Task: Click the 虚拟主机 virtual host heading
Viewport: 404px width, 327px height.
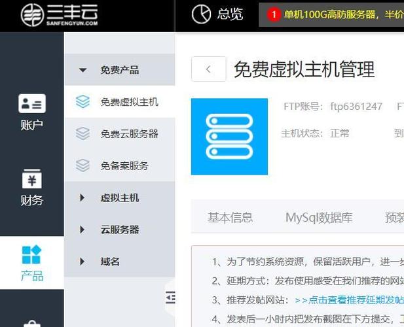Action: [120, 198]
